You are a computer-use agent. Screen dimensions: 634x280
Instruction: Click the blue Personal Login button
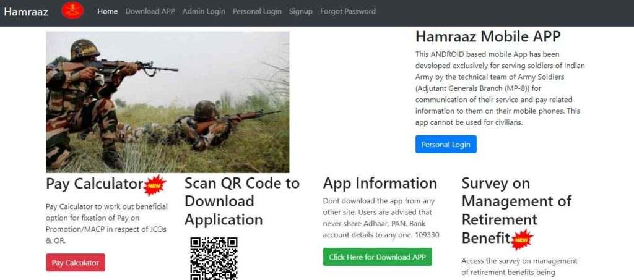point(446,145)
